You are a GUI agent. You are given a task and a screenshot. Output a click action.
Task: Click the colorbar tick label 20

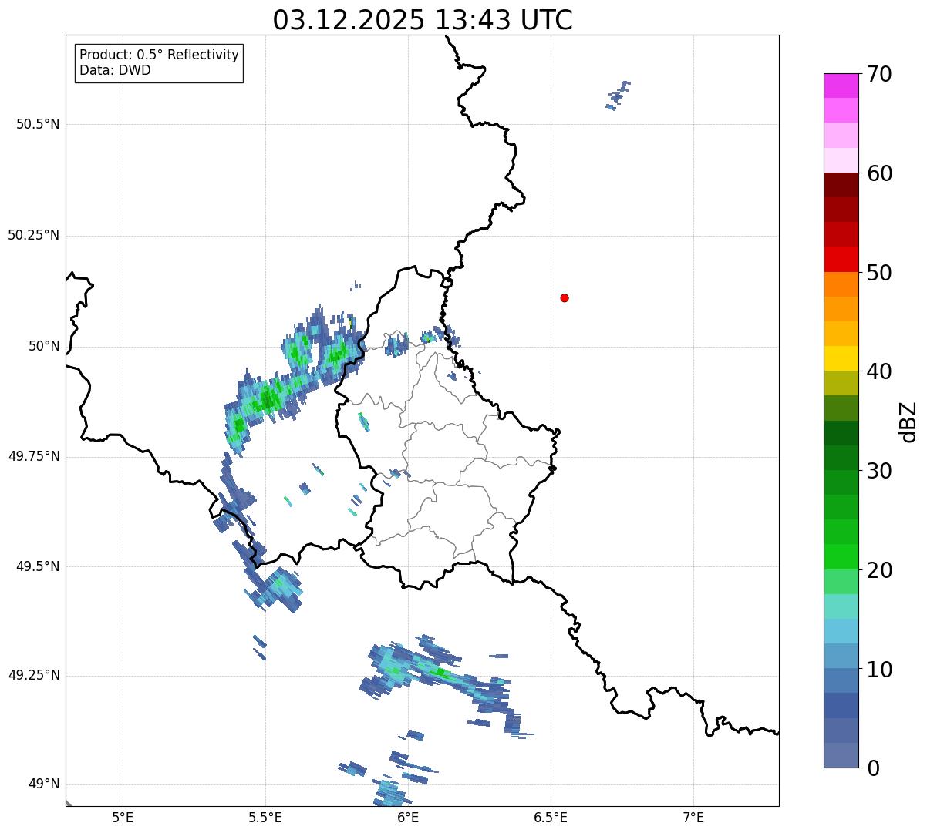[879, 570]
